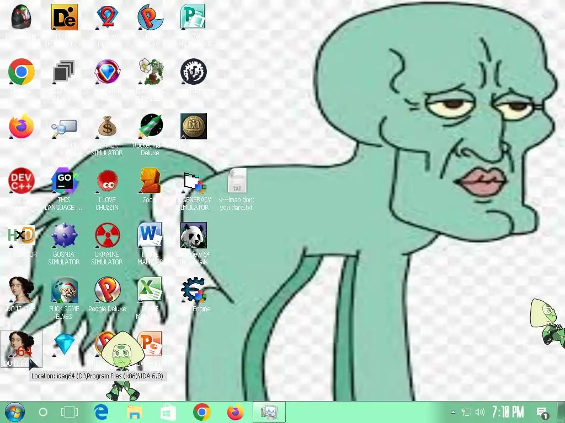Open the Action Center notification icon
The image size is (565, 423).
pyautogui.click(x=542, y=413)
